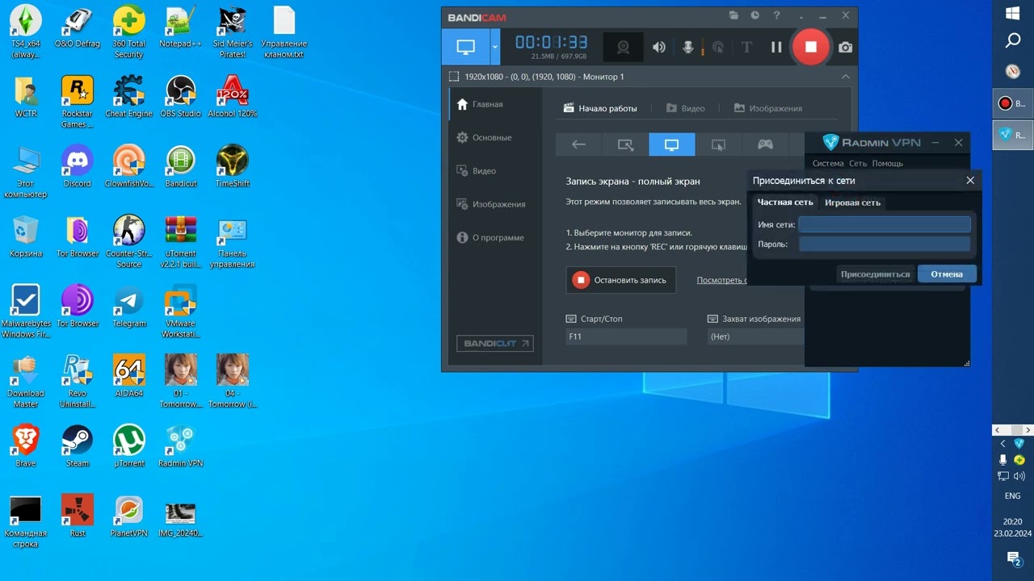Screen dimensions: 1034x581
Task: Take a screenshot with Bandicam camera icon
Action: click(845, 48)
